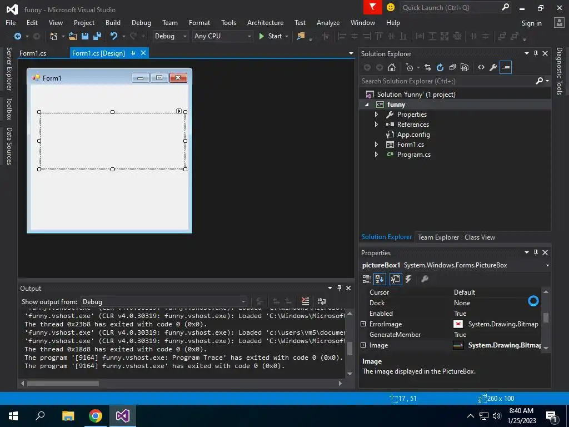Click the feedback smiley icon

point(391,7)
